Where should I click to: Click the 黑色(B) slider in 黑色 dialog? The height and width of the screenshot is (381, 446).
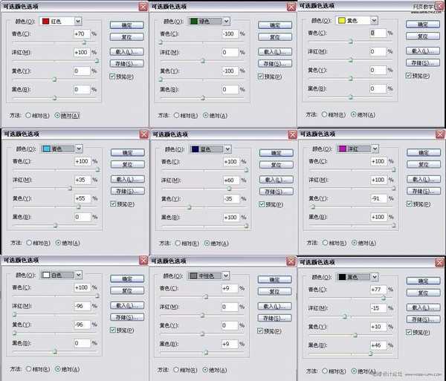pos(371,354)
